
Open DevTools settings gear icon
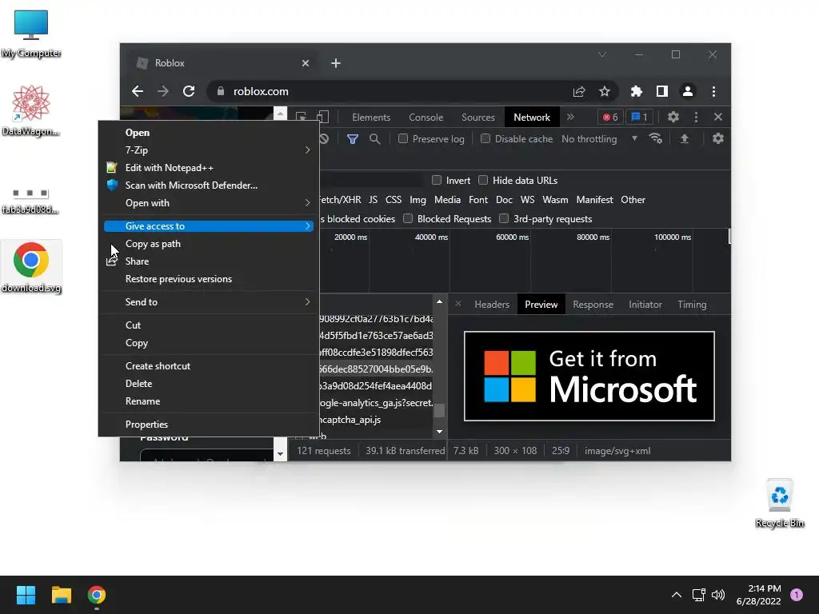tap(673, 117)
